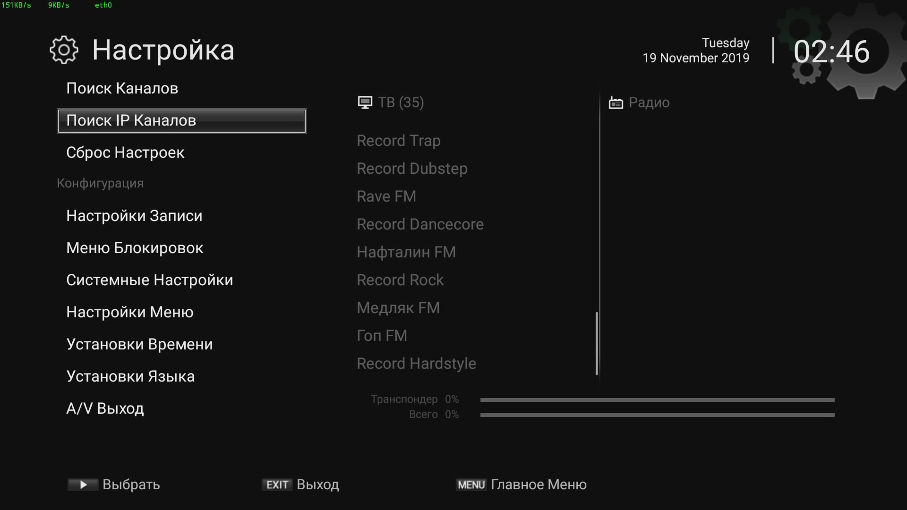Image resolution: width=907 pixels, height=510 pixels.
Task: Open Установки Языка entry
Action: pyautogui.click(x=130, y=376)
